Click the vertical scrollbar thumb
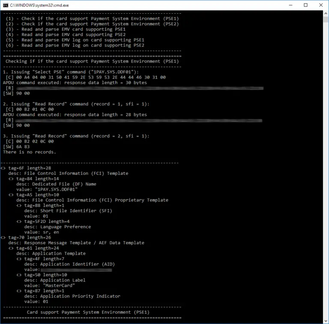Viewport: 329px width, 324px height. coord(326,20)
